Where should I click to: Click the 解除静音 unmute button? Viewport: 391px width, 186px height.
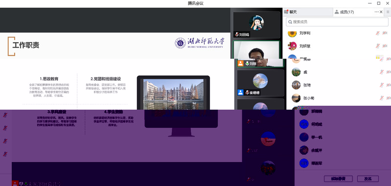point(338,179)
